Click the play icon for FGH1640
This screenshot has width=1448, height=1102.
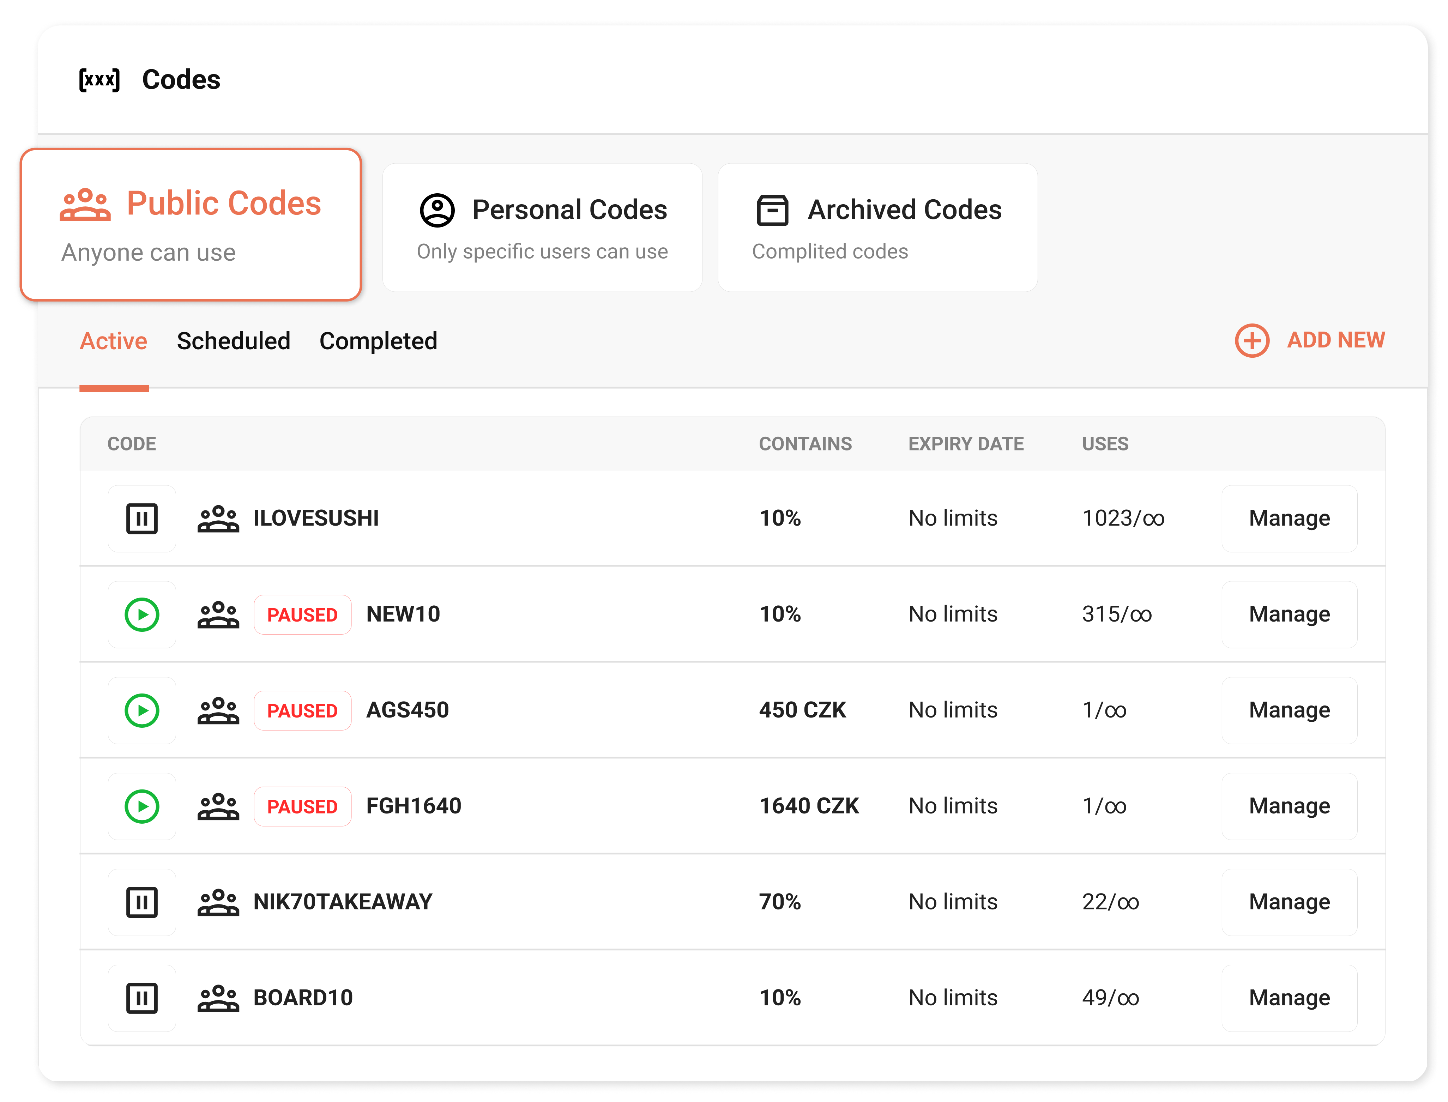142,805
